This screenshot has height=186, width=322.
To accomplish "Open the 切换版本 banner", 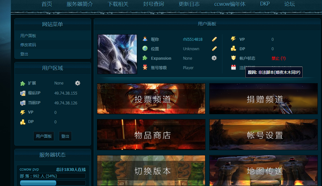I will coord(151,170).
